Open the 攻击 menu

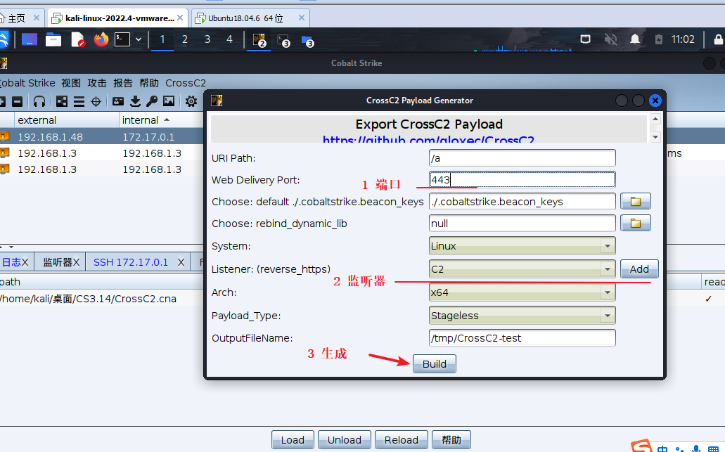(x=96, y=83)
